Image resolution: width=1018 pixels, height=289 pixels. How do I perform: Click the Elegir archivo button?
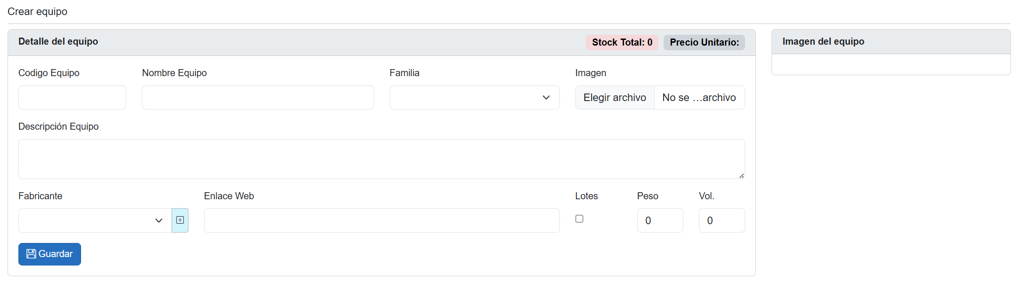615,98
